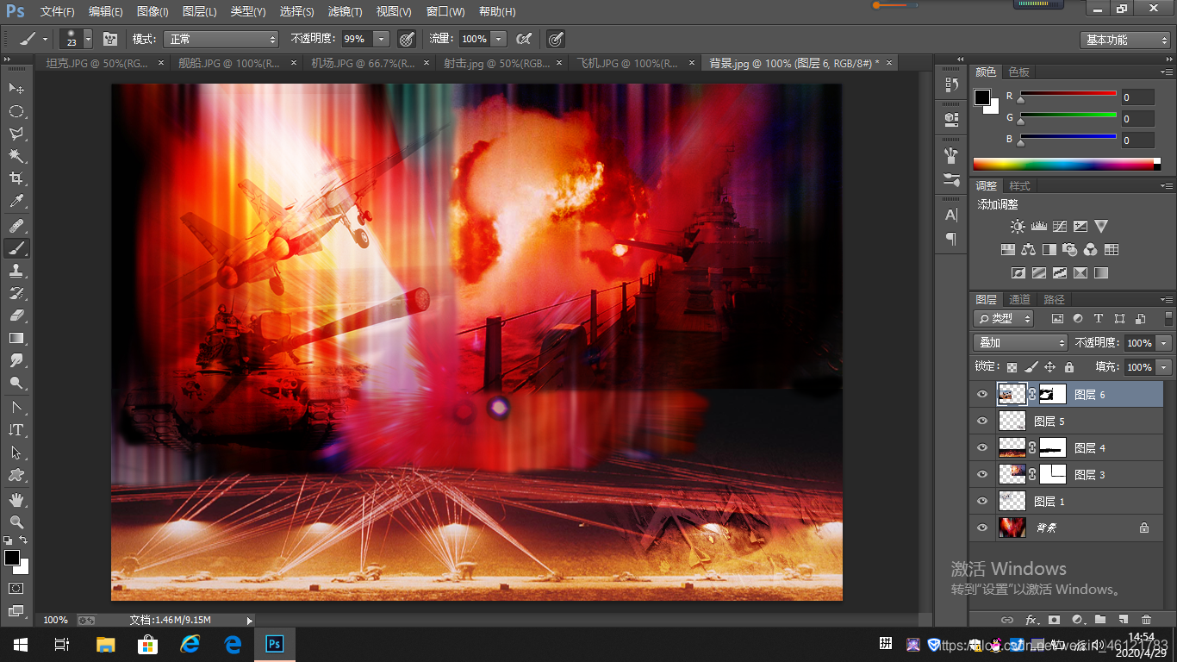This screenshot has height=662, width=1177.
Task: Select the Custom Shape tool
Action: click(x=16, y=475)
